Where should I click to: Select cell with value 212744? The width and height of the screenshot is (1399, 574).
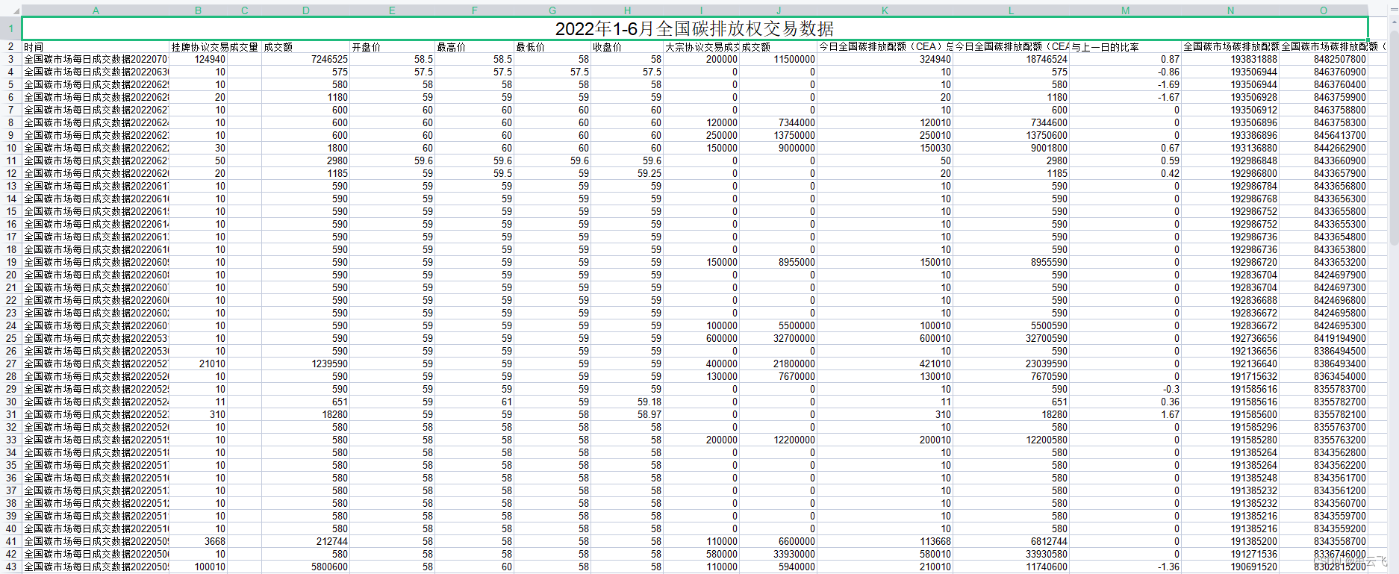(x=306, y=541)
